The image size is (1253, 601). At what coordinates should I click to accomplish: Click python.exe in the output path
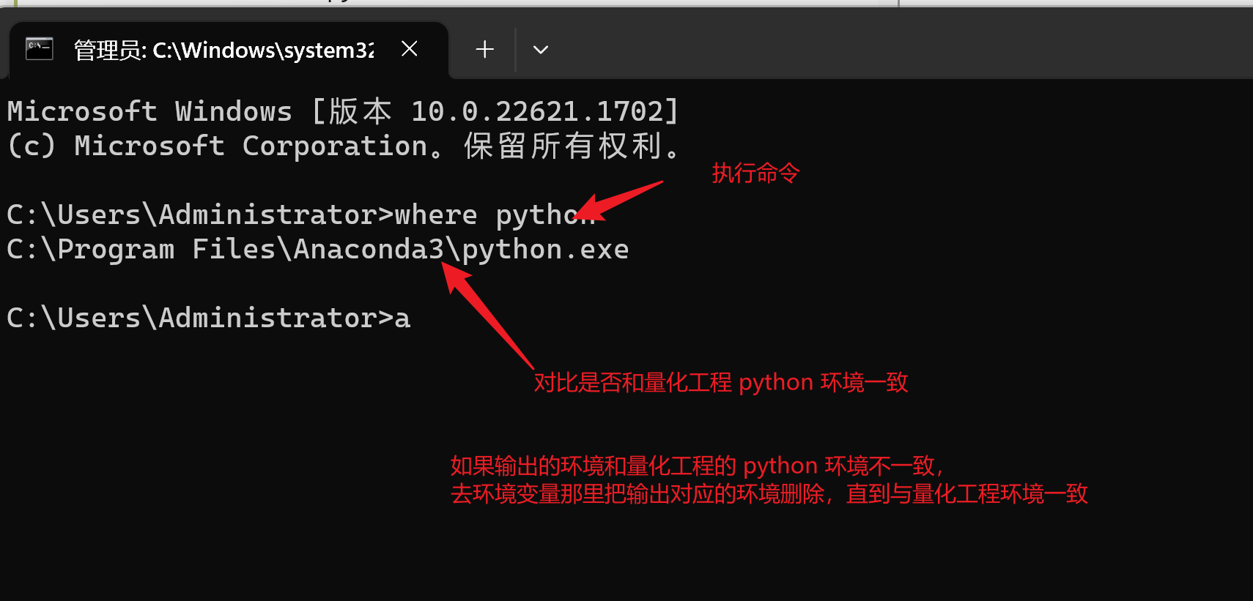(546, 250)
